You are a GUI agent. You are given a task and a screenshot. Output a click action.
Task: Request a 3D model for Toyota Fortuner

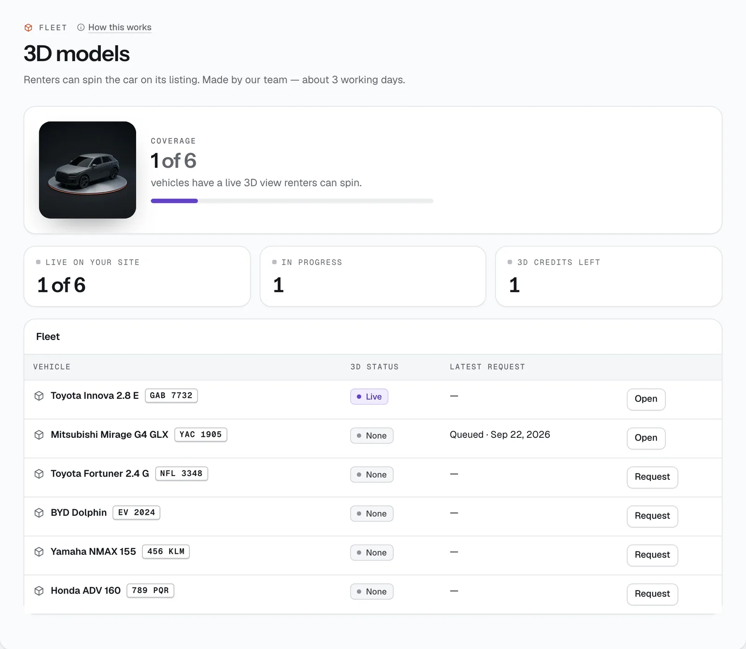click(652, 477)
